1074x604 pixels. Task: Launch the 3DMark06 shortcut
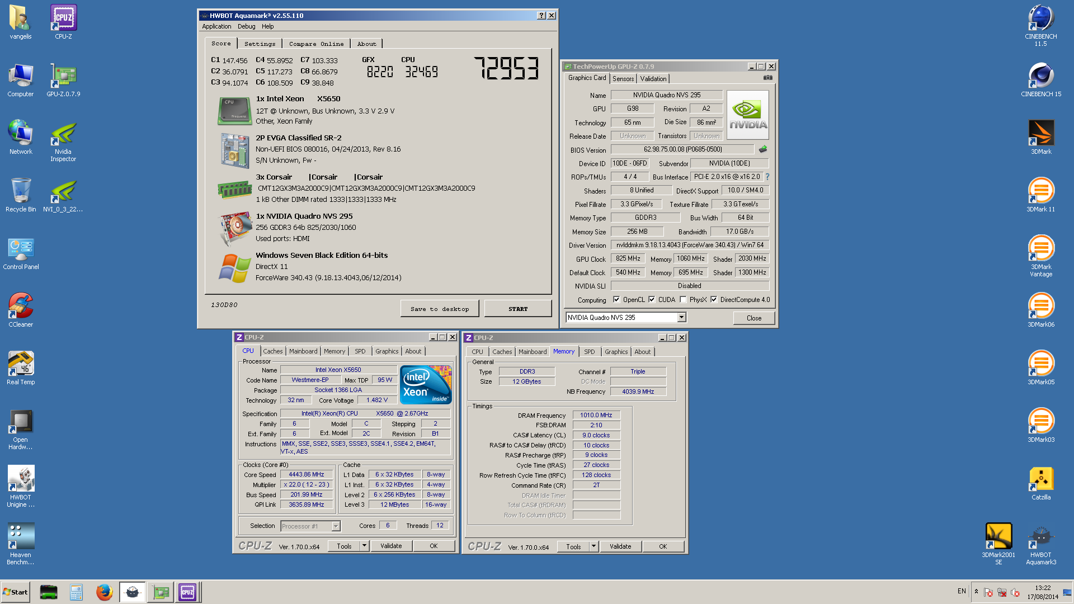click(x=1041, y=310)
